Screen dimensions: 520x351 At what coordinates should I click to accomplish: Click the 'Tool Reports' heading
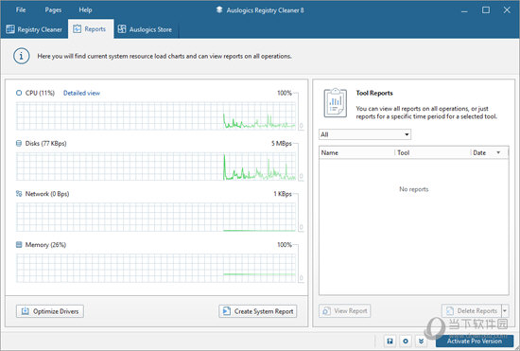pos(374,93)
